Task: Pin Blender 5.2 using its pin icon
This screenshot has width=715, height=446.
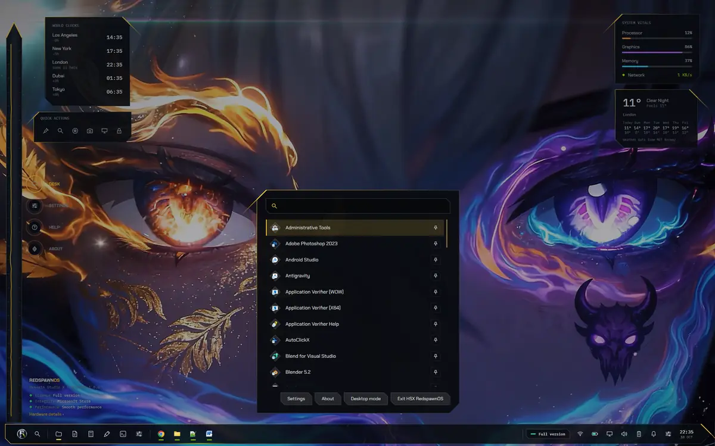Action: point(436,372)
